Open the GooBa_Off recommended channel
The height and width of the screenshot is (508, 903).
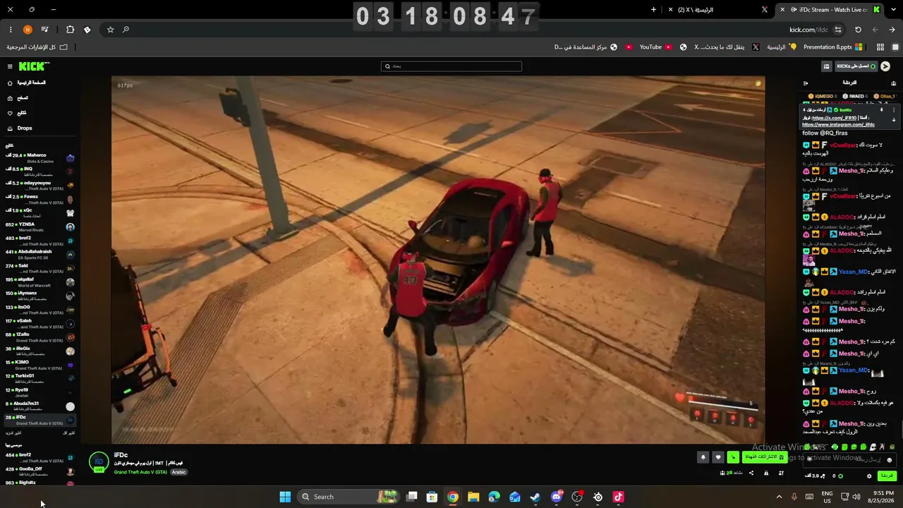pos(40,471)
